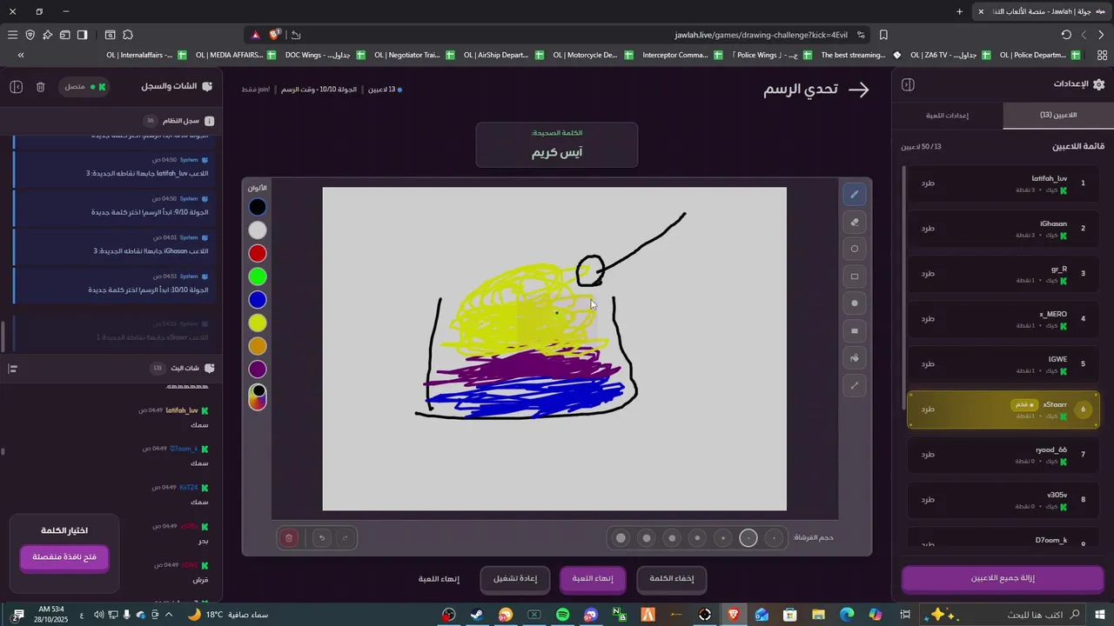This screenshot has width=1114, height=626.
Task: Clear canvas with red trash button
Action: (289, 538)
